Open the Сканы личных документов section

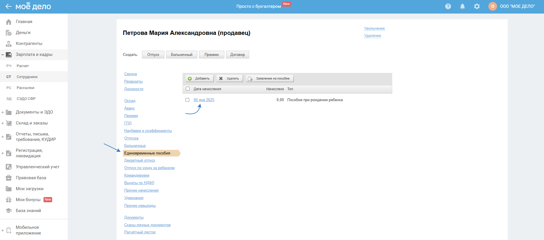pyautogui.click(x=147, y=225)
